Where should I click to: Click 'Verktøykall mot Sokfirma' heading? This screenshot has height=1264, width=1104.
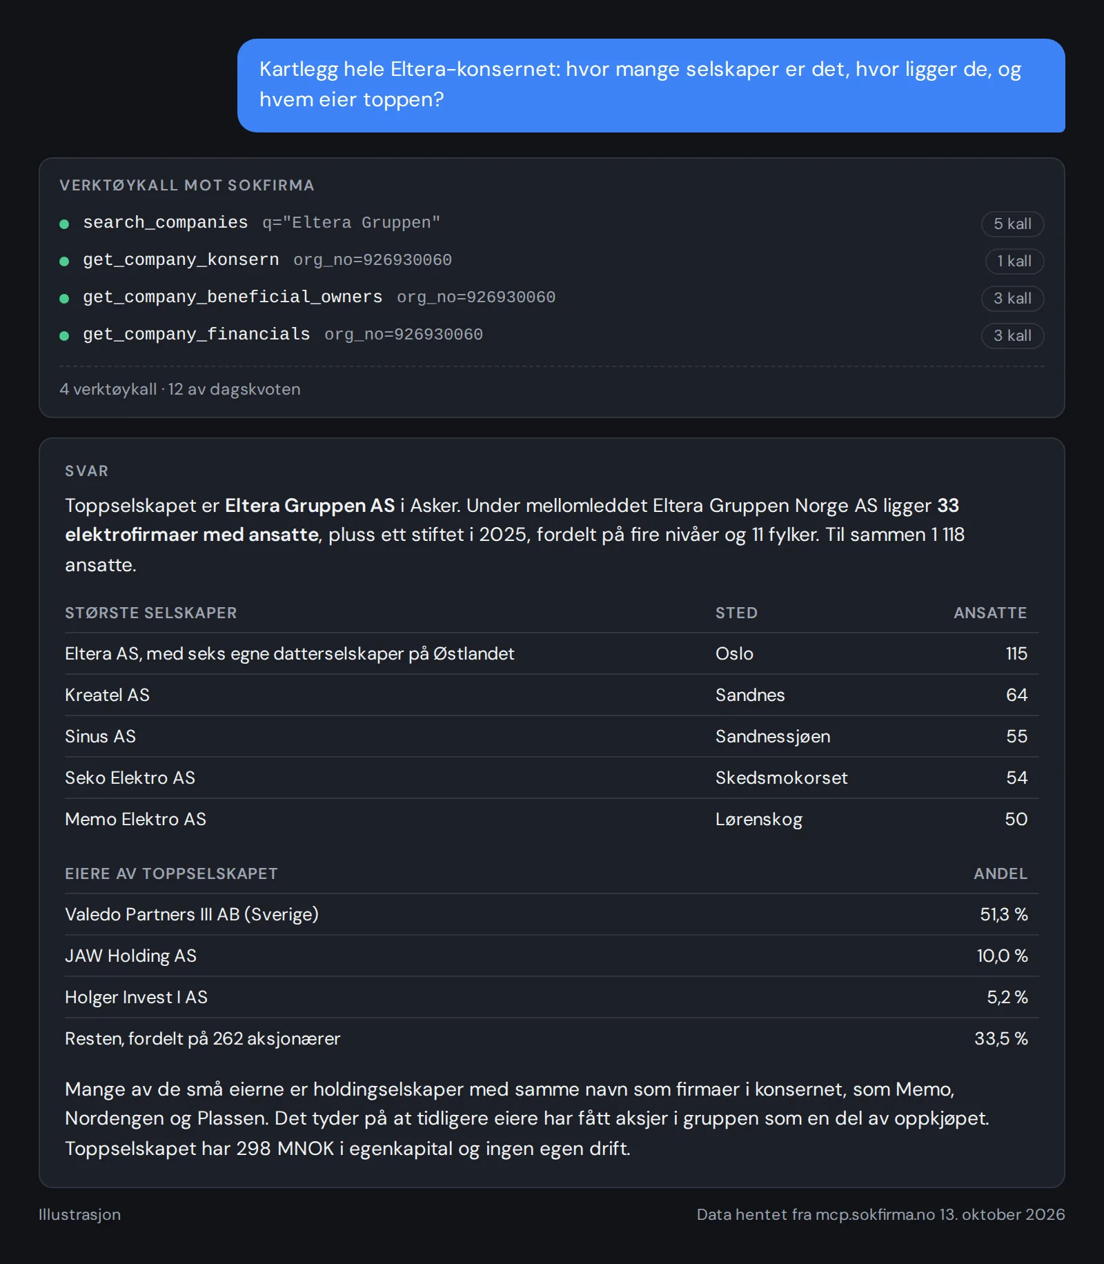[187, 185]
